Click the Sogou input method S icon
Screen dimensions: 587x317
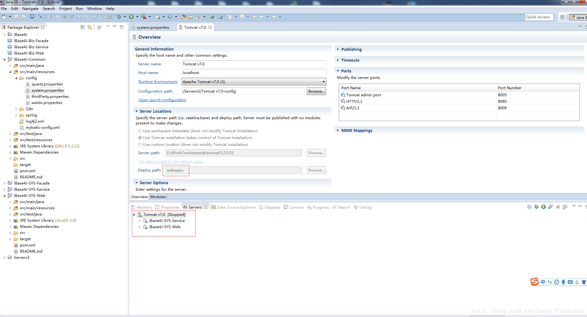535,282
